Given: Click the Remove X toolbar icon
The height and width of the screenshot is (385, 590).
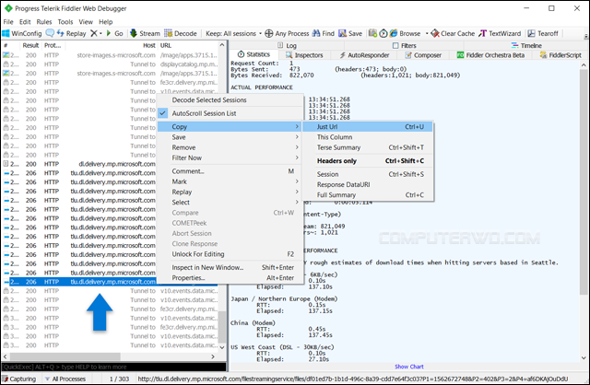Looking at the screenshot, I should click(94, 33).
